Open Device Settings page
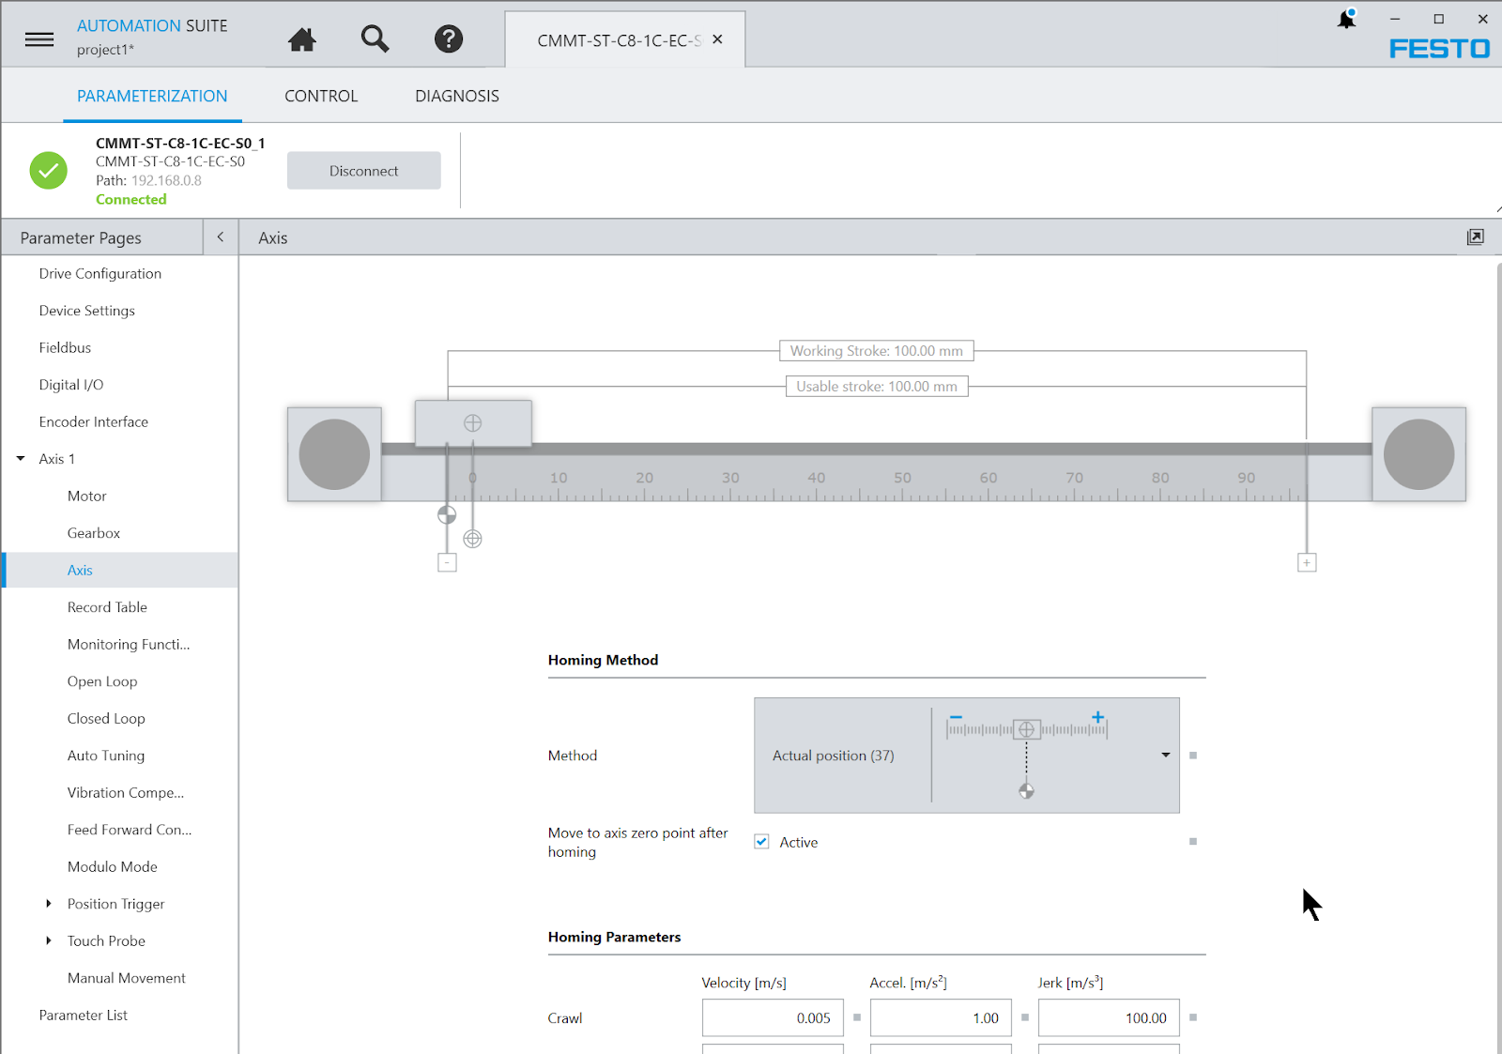1502x1054 pixels. [x=87, y=311]
